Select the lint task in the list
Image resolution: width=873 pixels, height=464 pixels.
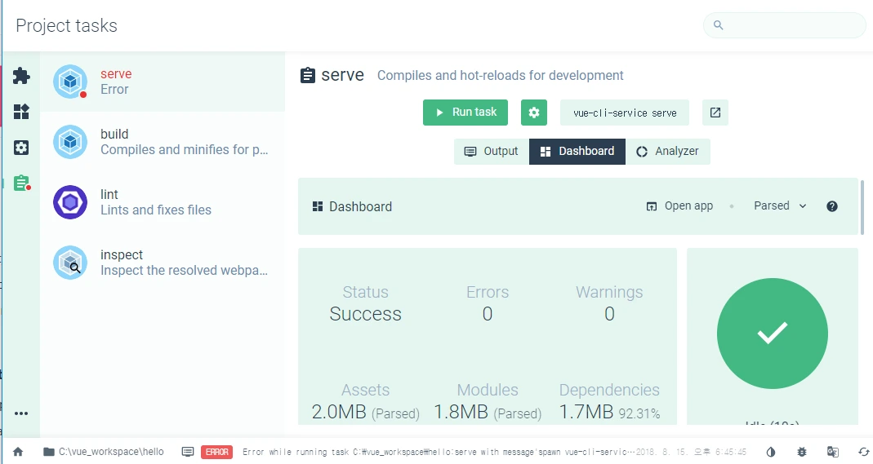pyautogui.click(x=163, y=202)
